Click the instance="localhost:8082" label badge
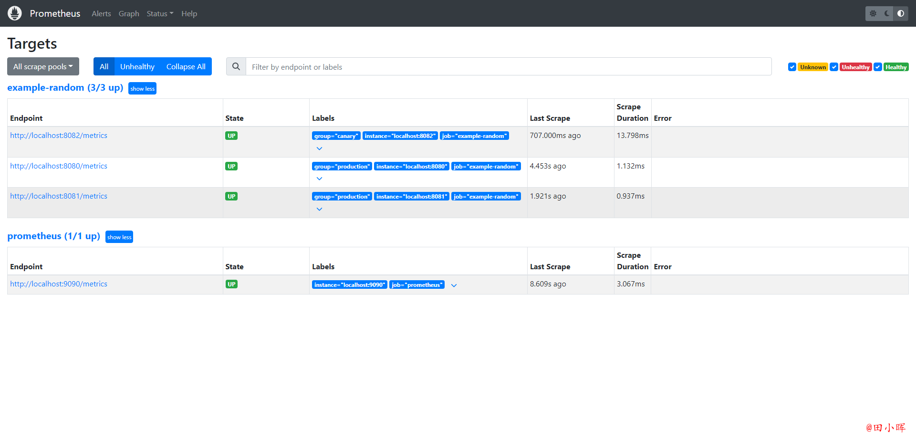This screenshot has width=916, height=443. coord(400,136)
